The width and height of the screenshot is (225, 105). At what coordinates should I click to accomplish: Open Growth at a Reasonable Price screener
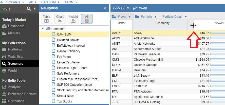[77, 79]
